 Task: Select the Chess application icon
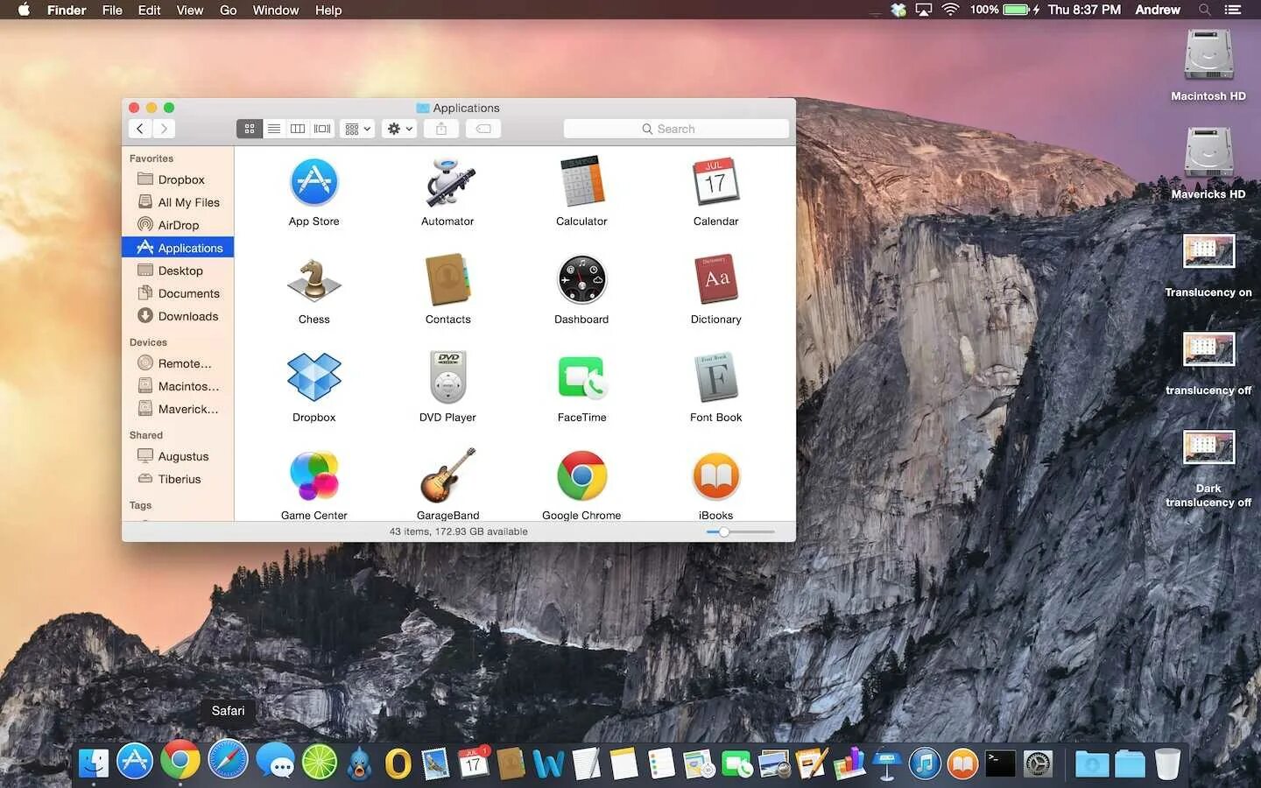click(313, 279)
